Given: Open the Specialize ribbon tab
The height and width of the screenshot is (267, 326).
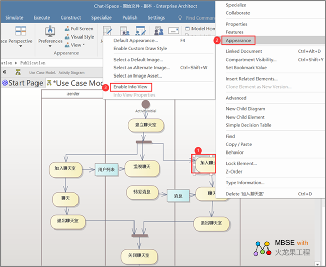Looking at the screenshot, I should coord(102,17).
